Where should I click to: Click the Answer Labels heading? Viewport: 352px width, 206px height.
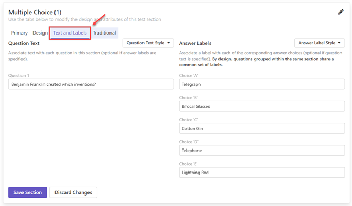click(195, 43)
